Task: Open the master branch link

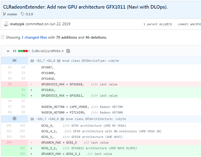Action: point(12,14)
